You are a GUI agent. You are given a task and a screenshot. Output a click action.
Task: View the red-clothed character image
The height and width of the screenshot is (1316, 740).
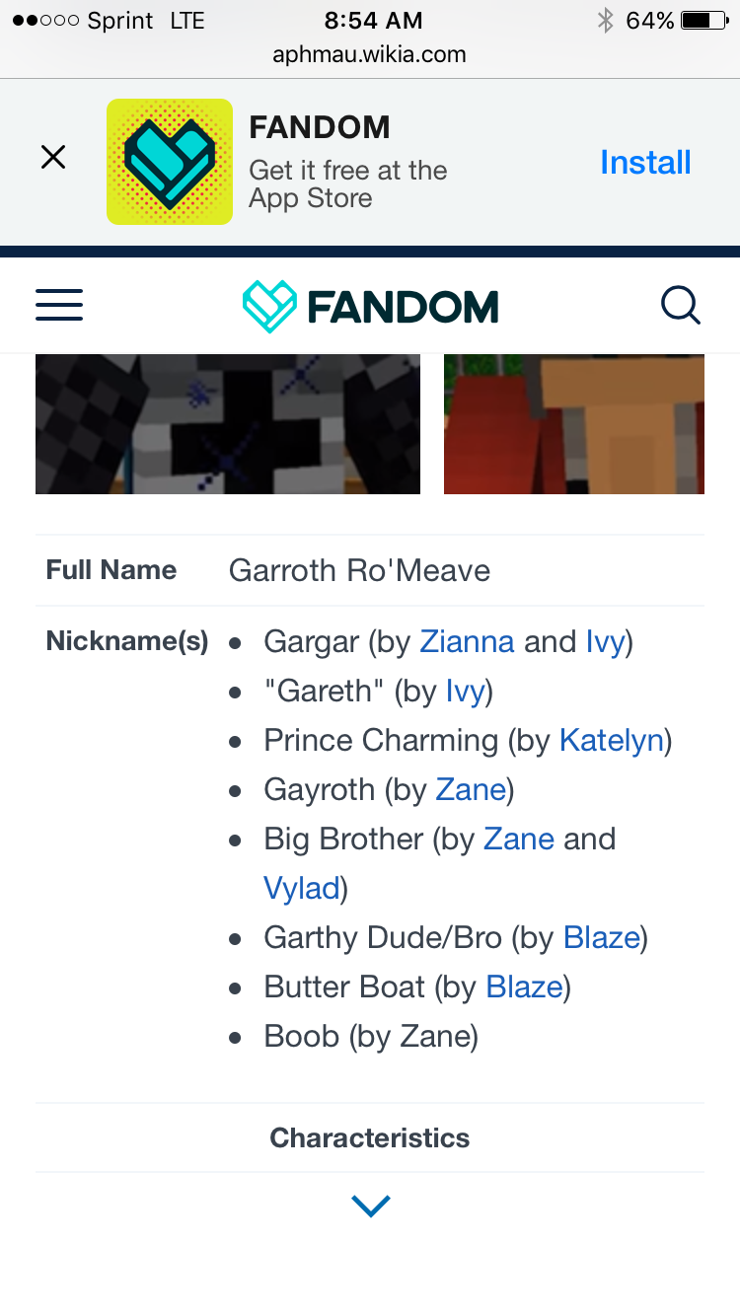coord(574,424)
